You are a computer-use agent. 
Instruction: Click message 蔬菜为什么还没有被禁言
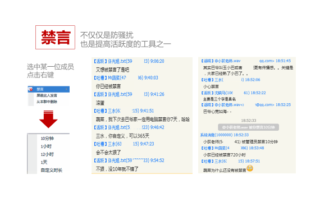tap(225, 170)
